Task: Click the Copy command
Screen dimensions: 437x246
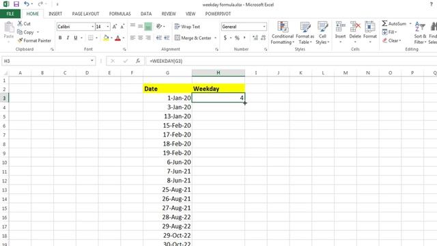Action: click(25, 32)
